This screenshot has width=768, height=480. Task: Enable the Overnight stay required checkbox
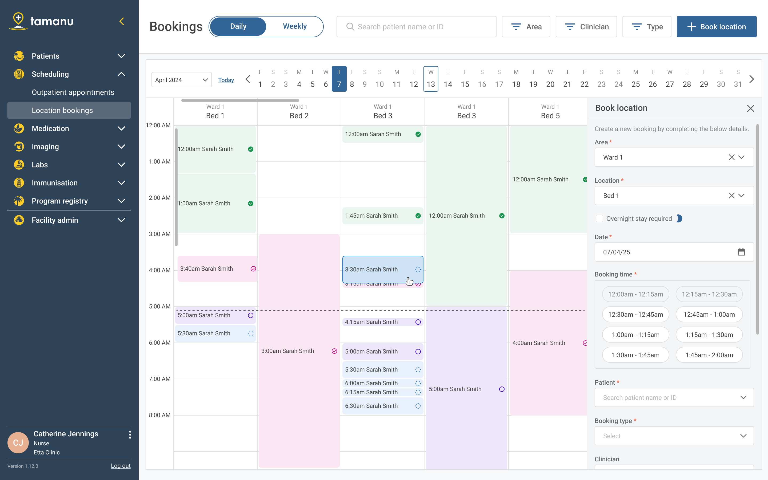click(599, 218)
